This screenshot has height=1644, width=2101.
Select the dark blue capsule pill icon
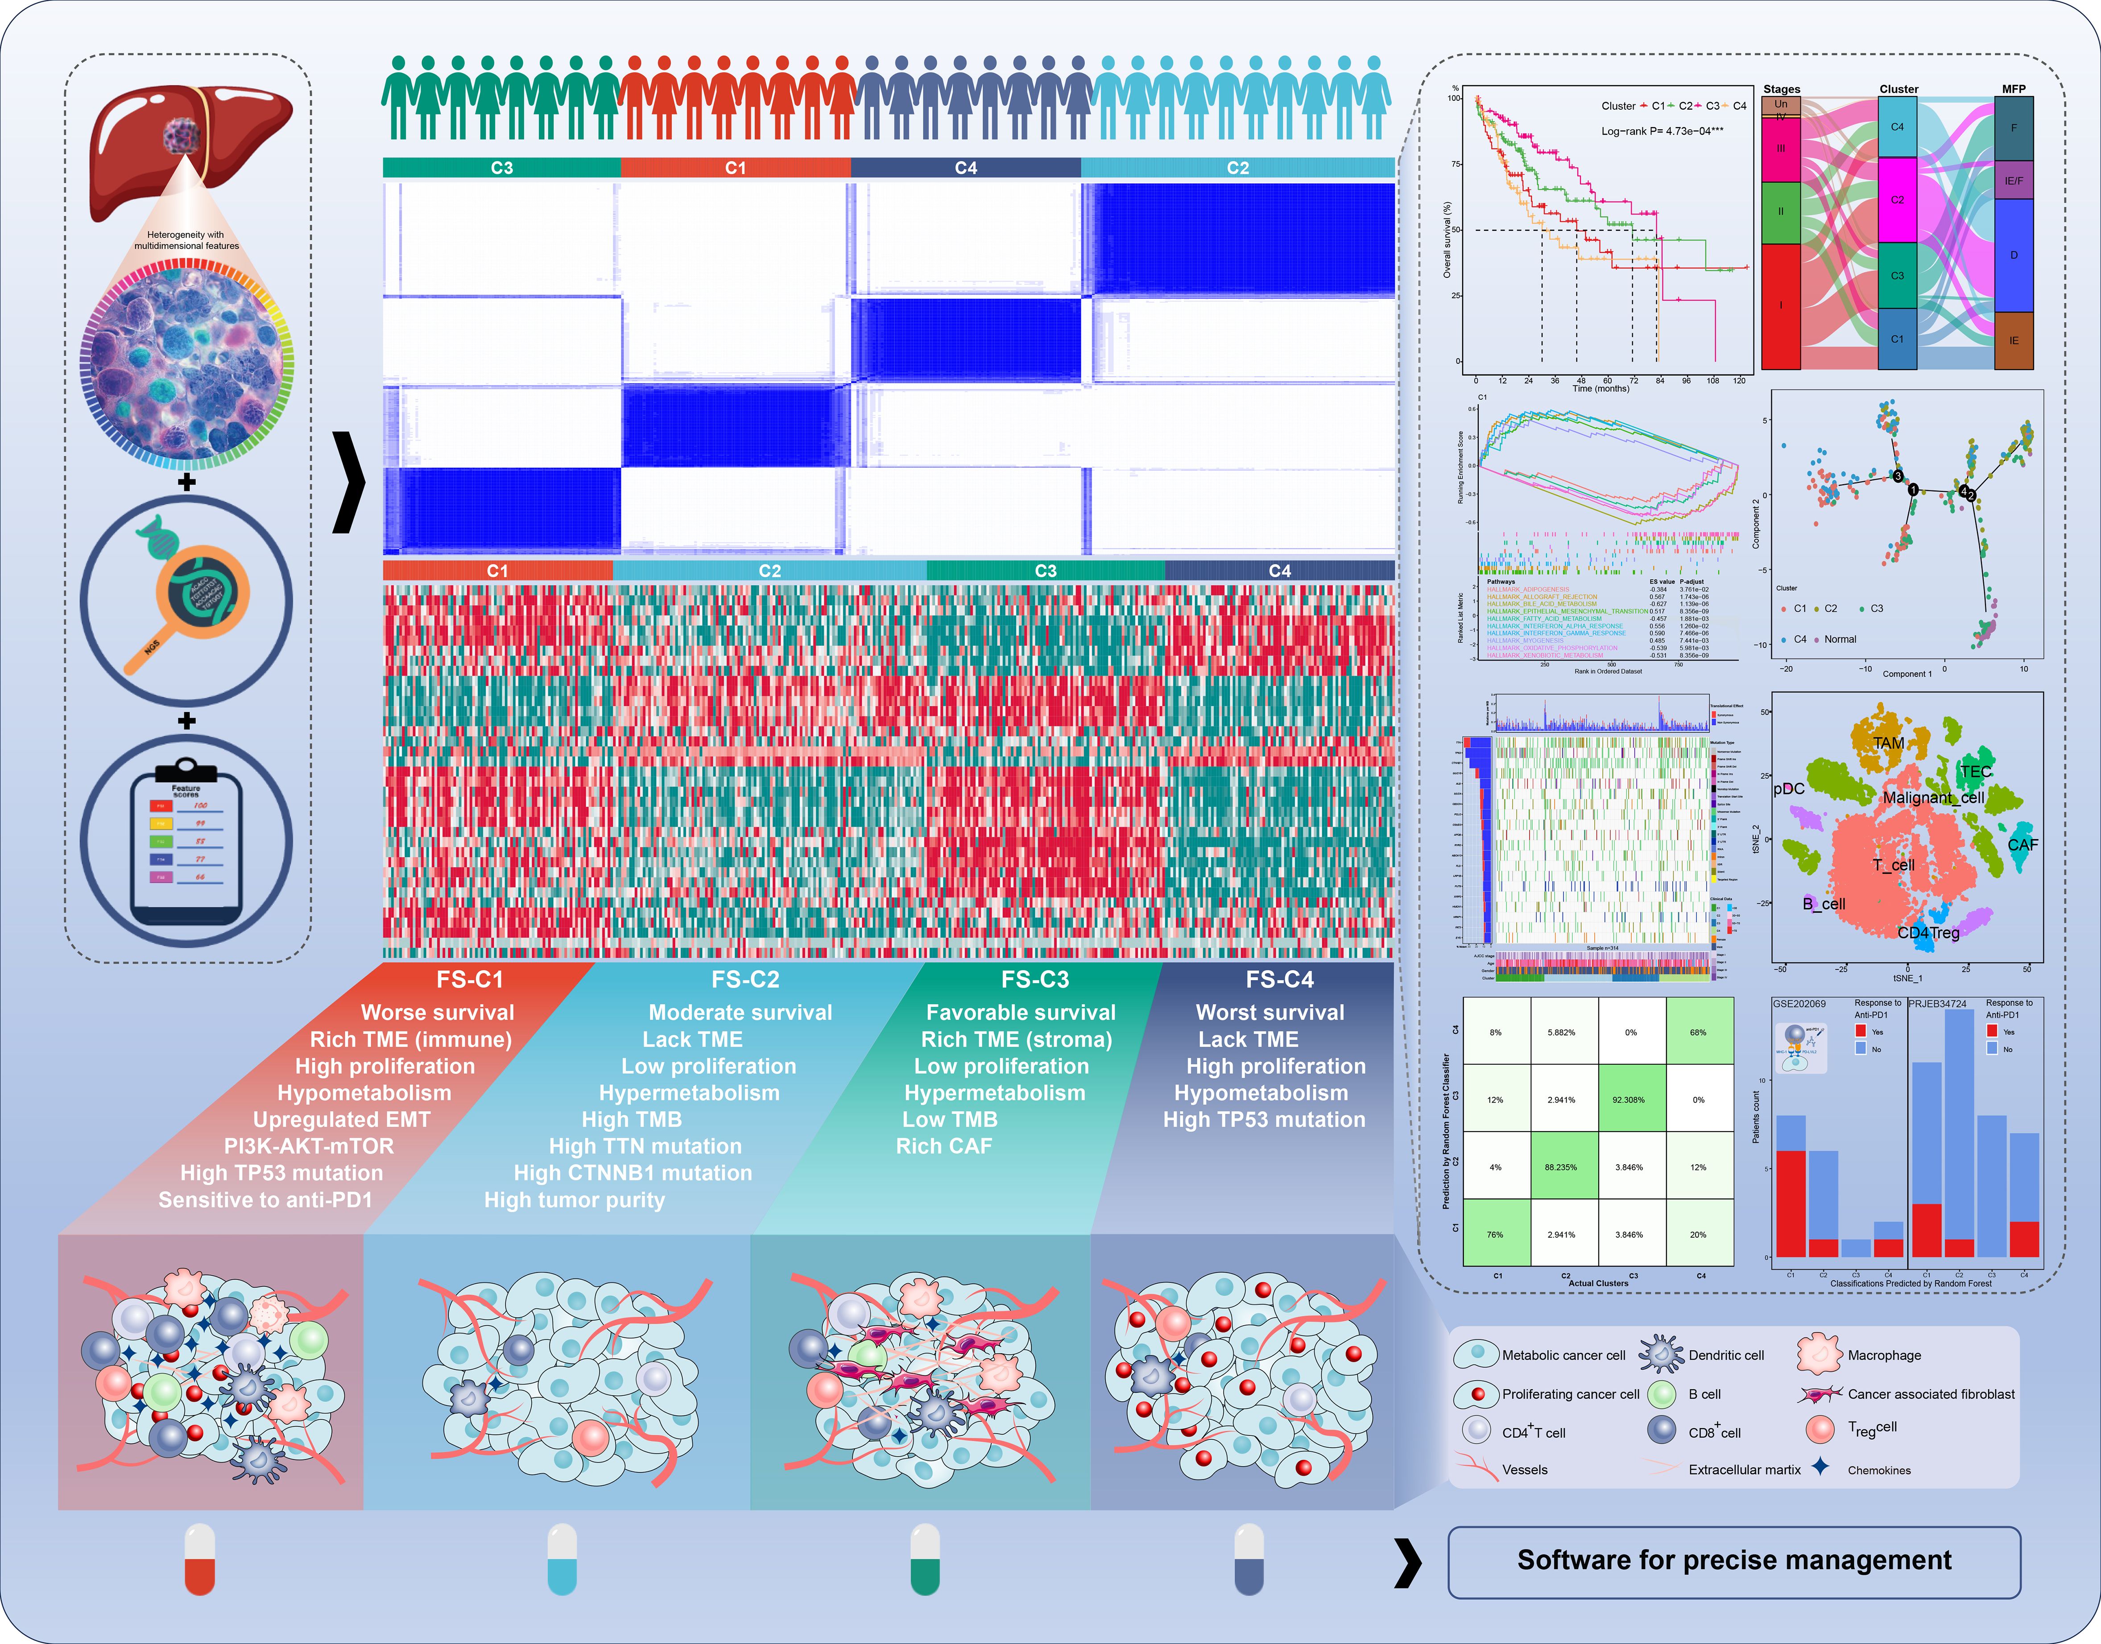[1249, 1559]
